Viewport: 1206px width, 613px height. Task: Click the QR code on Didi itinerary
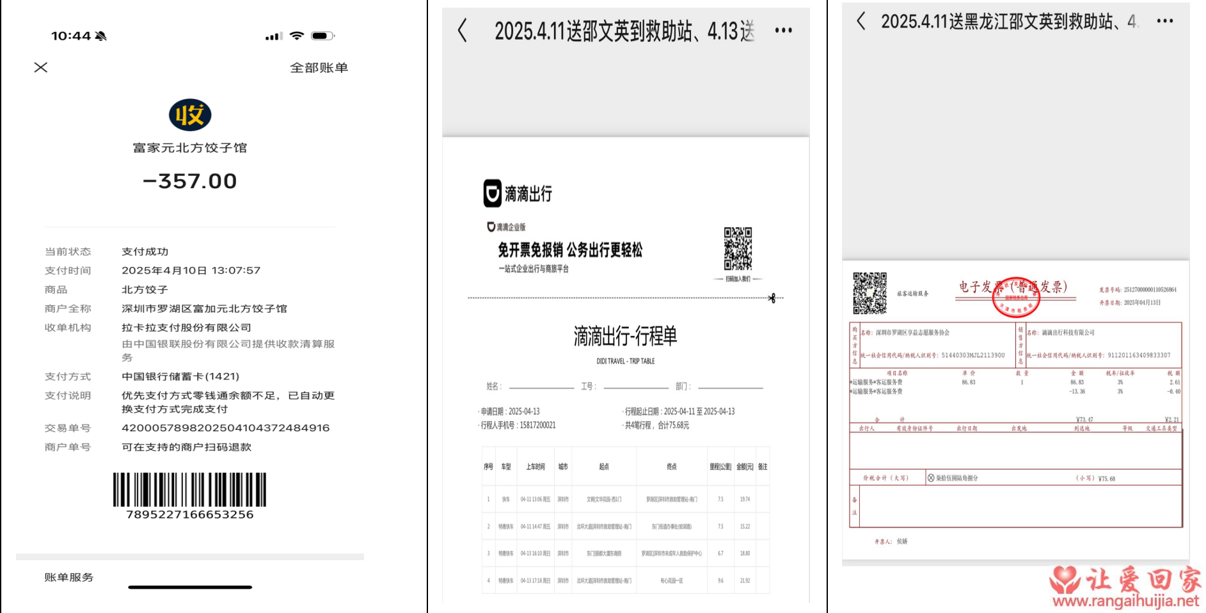[738, 249]
